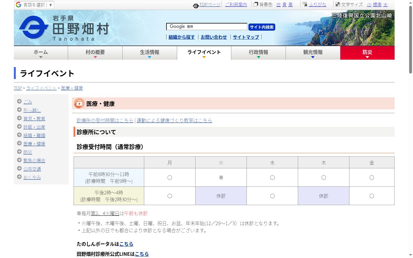
Task: Open the red 防災 navigation tab
Action: tap(368, 53)
